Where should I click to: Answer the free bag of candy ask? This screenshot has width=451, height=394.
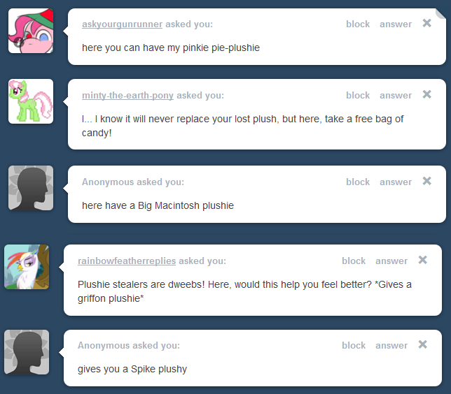(396, 95)
